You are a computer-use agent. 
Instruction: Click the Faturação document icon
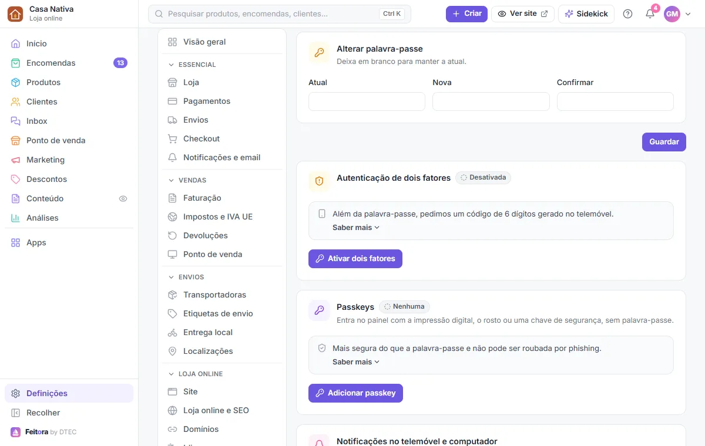click(x=172, y=198)
